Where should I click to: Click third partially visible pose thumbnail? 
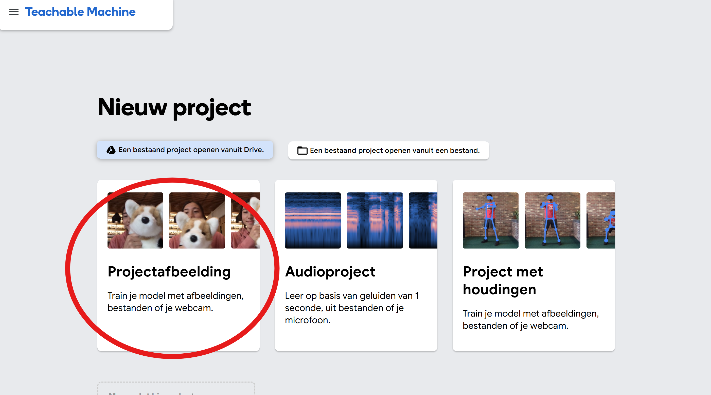point(601,220)
